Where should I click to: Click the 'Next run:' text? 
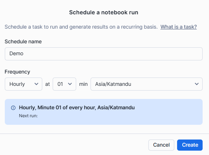[28, 116]
